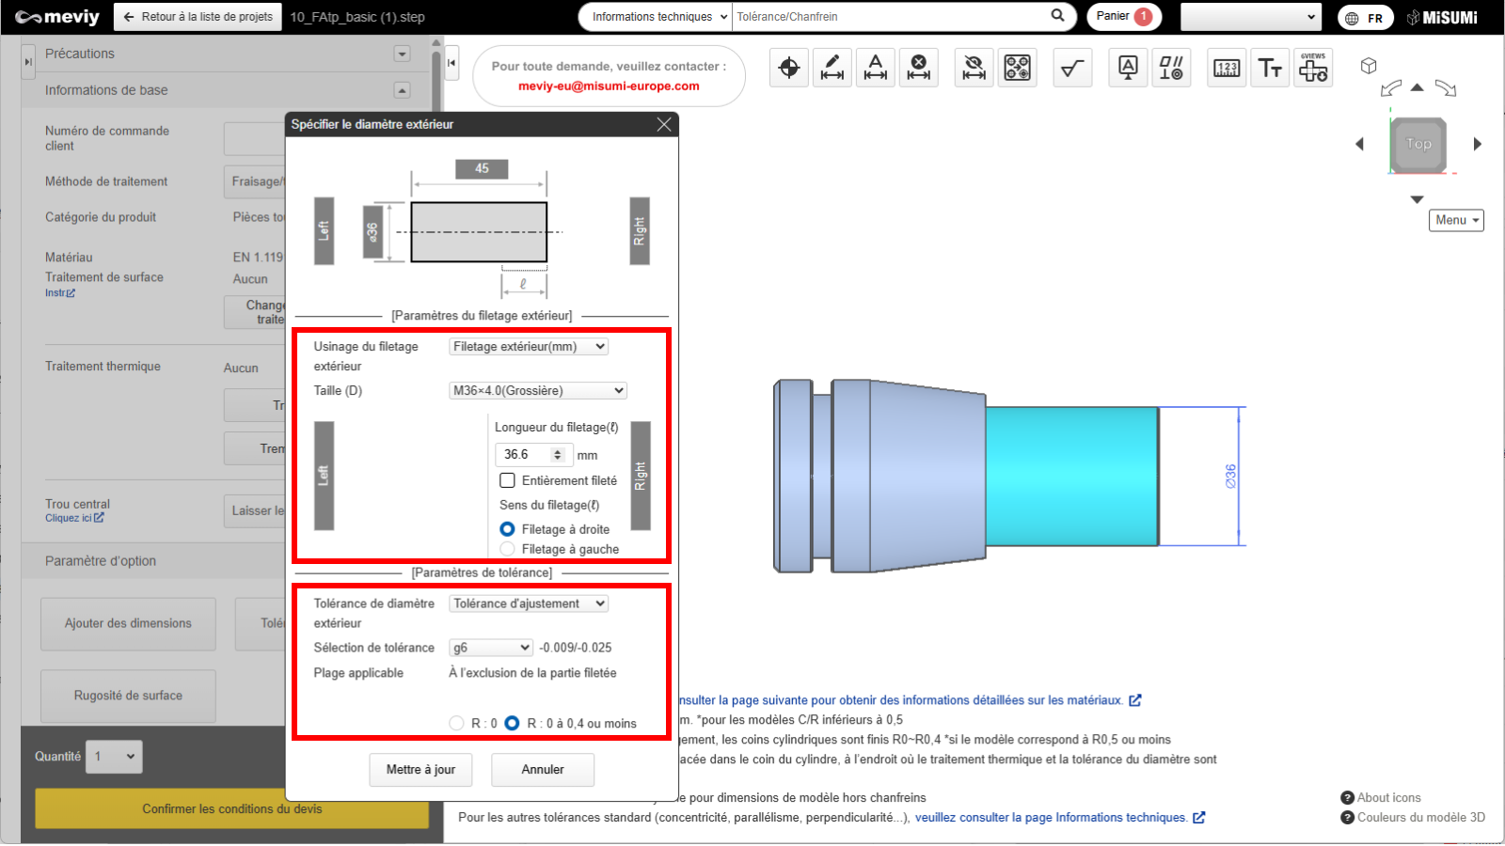Click the Mettre à jour button
Screen dimensions: 1505x846
click(x=420, y=770)
